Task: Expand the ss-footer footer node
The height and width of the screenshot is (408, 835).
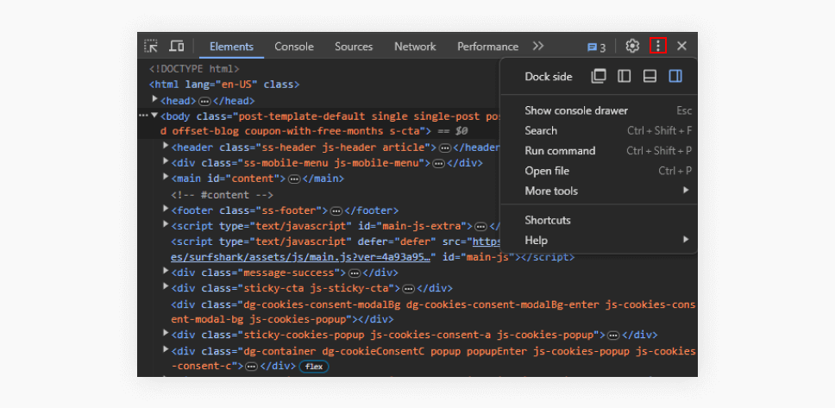Action: coord(166,209)
